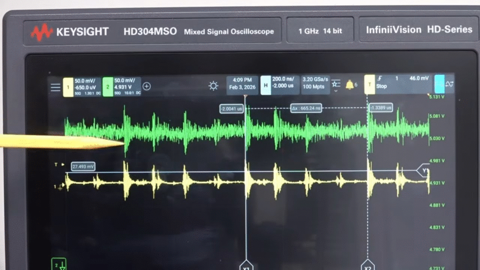Tap the 5.030 V scale label
This screenshot has height=270, width=480.
point(436,138)
